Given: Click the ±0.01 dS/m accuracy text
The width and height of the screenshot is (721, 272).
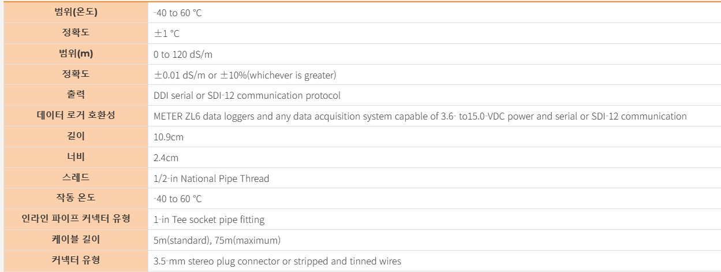Looking at the screenshot, I should (x=245, y=75).
